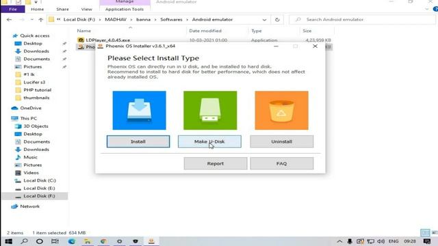438x246 pixels.
Task: Select LDPlayer_4.0.45.exe file
Action: [108, 40]
